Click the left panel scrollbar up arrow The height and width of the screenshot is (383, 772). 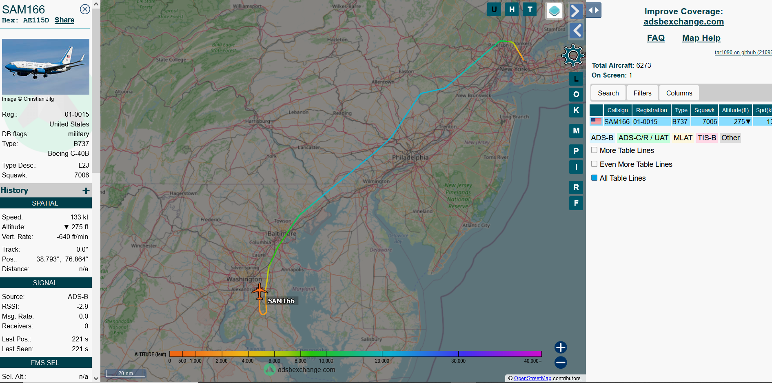[x=96, y=4]
